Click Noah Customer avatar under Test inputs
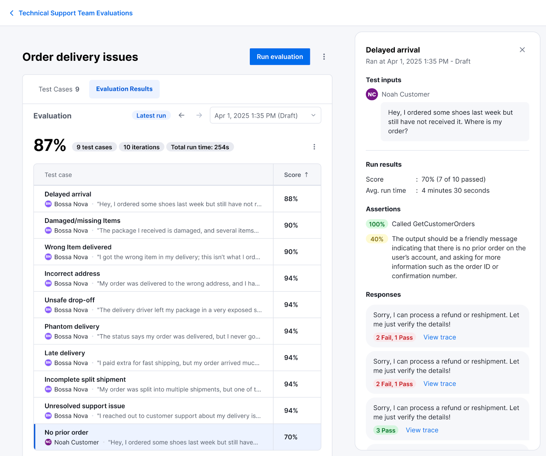The width and height of the screenshot is (546, 456). coord(372,94)
